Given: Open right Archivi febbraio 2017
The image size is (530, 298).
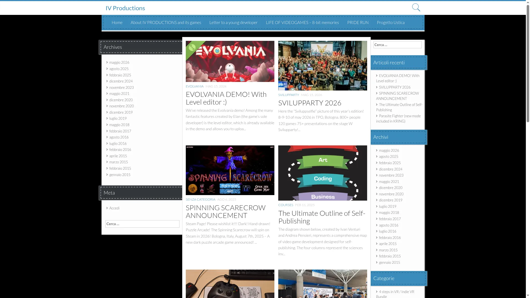Looking at the screenshot, I should 390,219.
